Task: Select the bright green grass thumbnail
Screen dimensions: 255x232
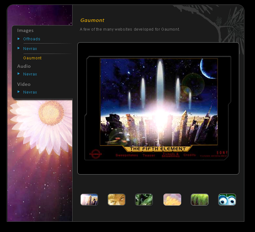Action: point(200,199)
